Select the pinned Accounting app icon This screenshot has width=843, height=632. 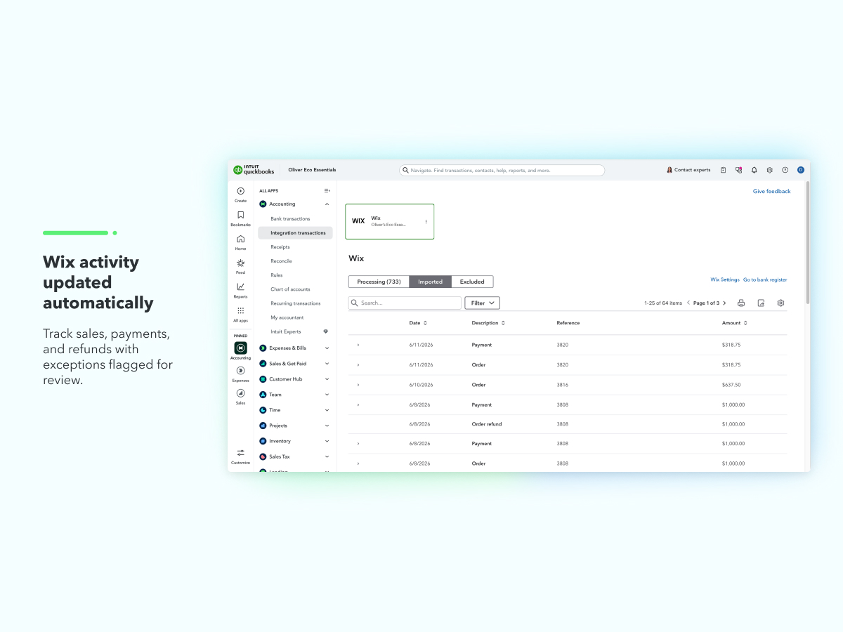[241, 348]
